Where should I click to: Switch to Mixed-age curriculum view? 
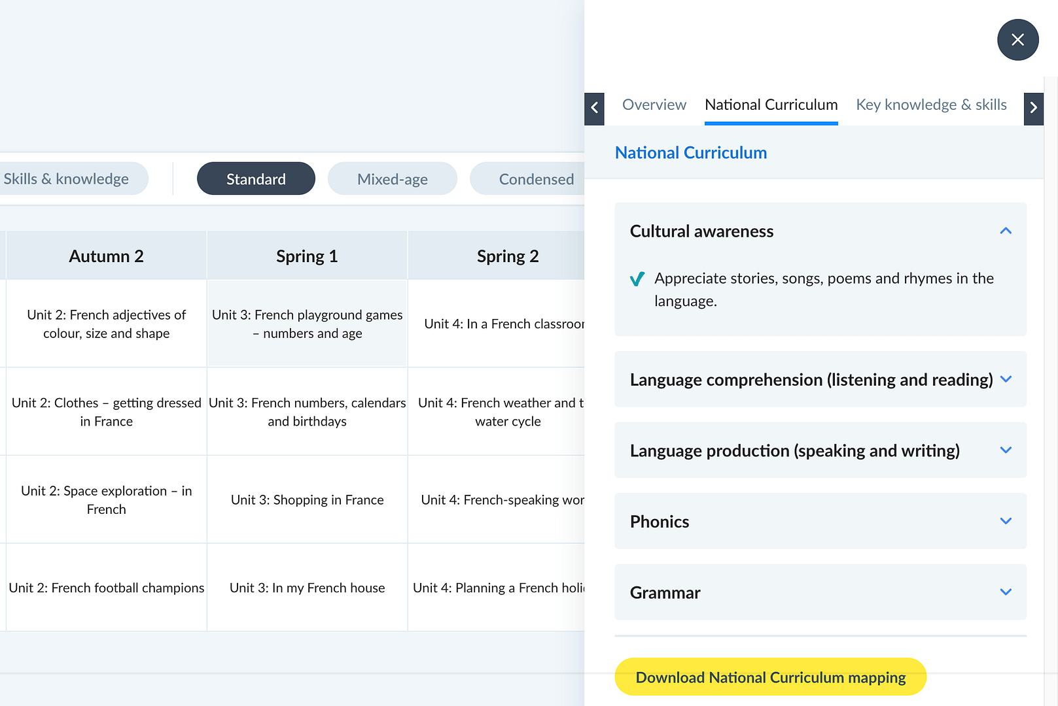click(392, 179)
